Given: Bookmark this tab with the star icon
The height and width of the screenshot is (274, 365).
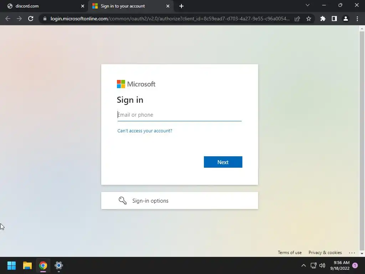Looking at the screenshot, I should [309, 19].
